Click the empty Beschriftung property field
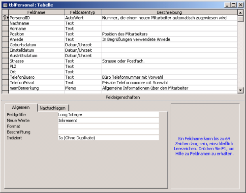 pos(108,132)
